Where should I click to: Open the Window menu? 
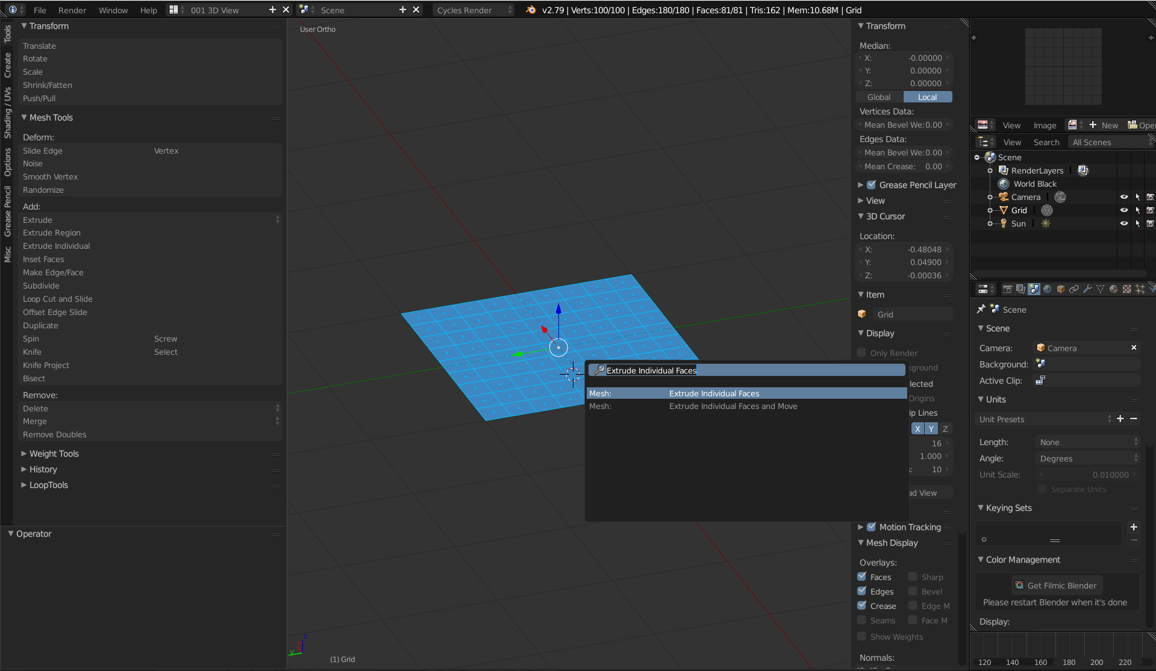(113, 10)
